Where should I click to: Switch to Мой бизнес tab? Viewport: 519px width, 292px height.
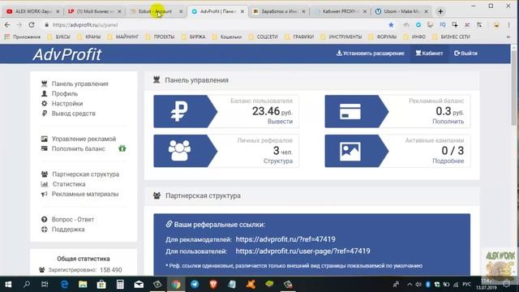(94, 11)
